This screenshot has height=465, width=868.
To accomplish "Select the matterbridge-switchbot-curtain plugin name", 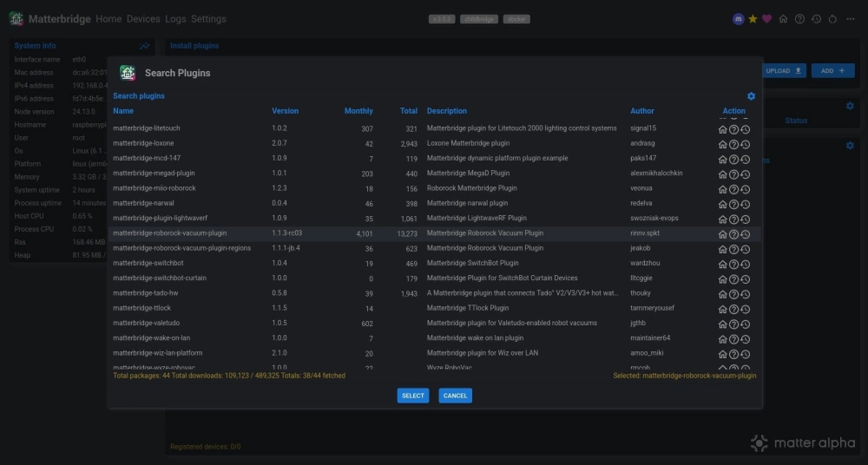I will [160, 278].
